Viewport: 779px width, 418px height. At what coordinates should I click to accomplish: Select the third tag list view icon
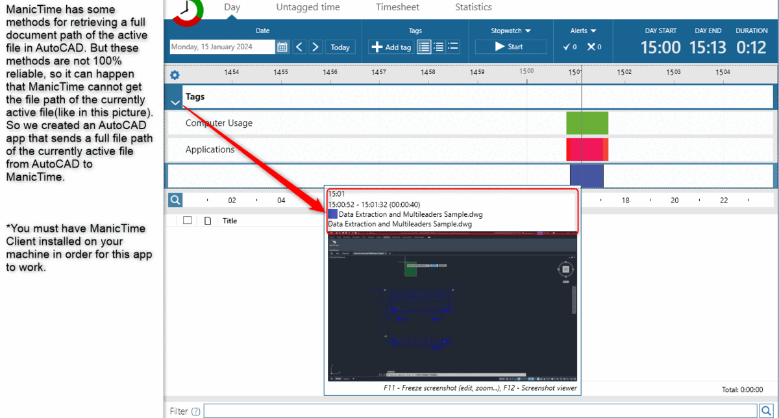coord(453,47)
